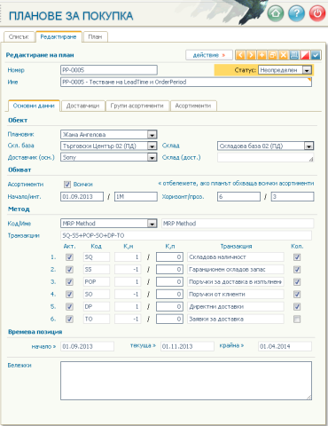Open help with the blue question mark icon
The image size is (328, 426).
point(296,13)
